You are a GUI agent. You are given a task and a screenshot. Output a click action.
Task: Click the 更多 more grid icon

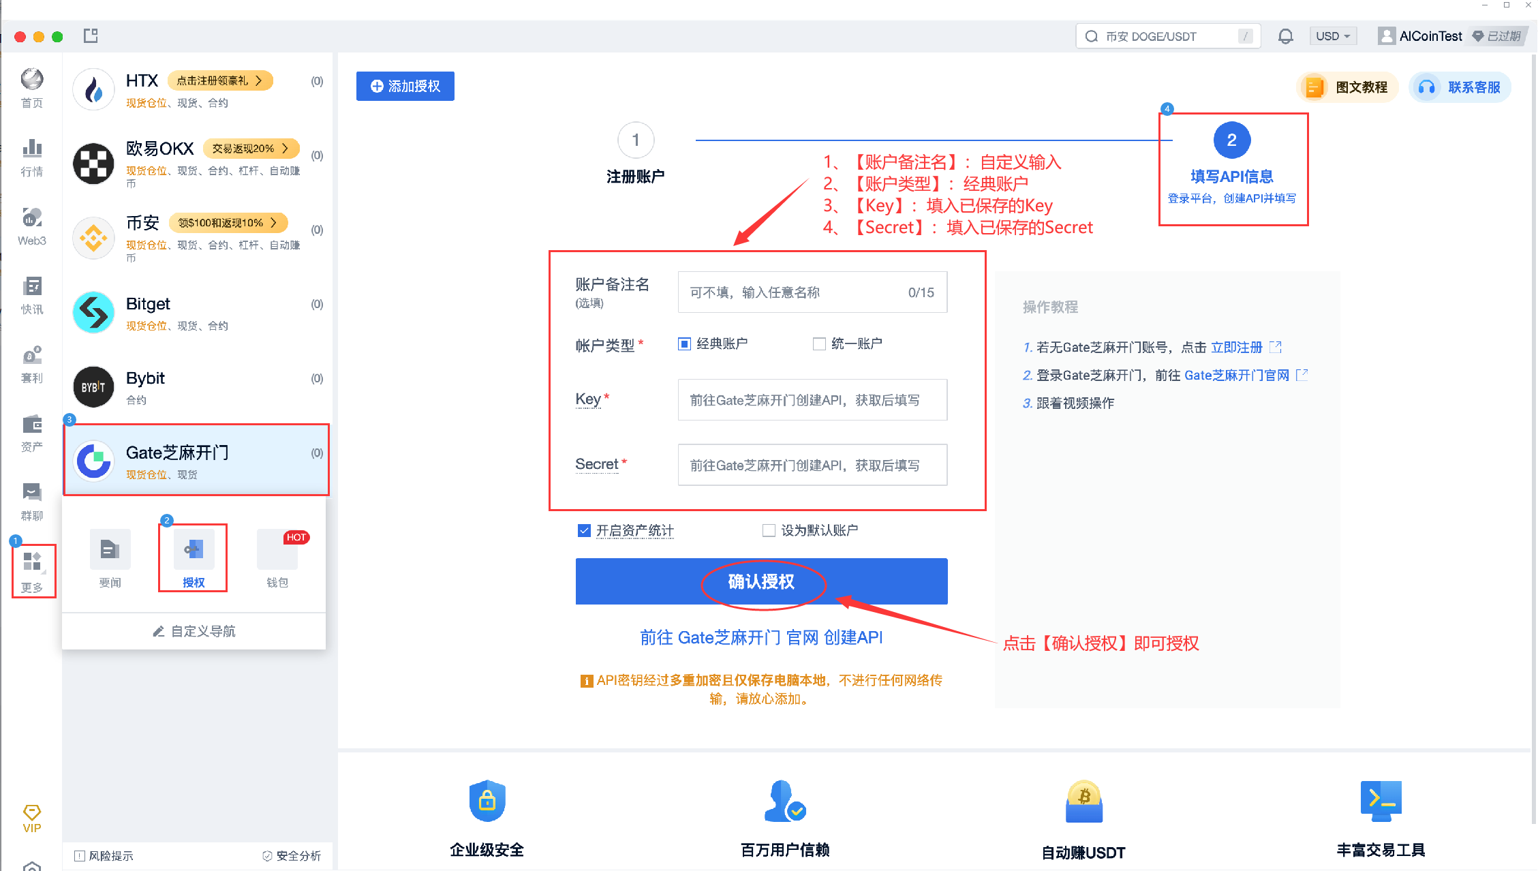pos(32,562)
